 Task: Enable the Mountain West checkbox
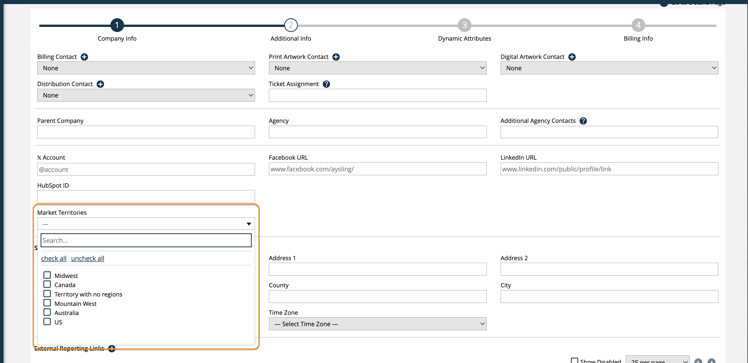click(x=47, y=303)
